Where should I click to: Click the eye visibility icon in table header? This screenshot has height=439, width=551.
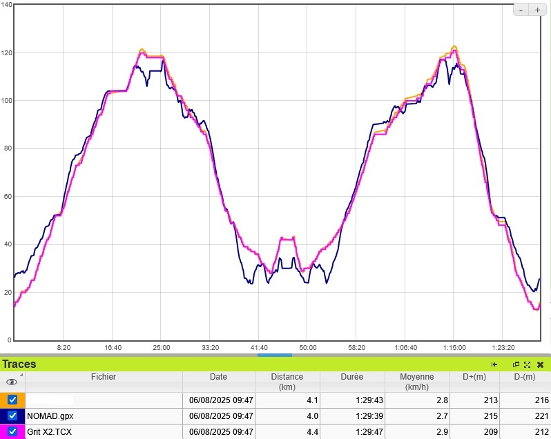coord(11,382)
